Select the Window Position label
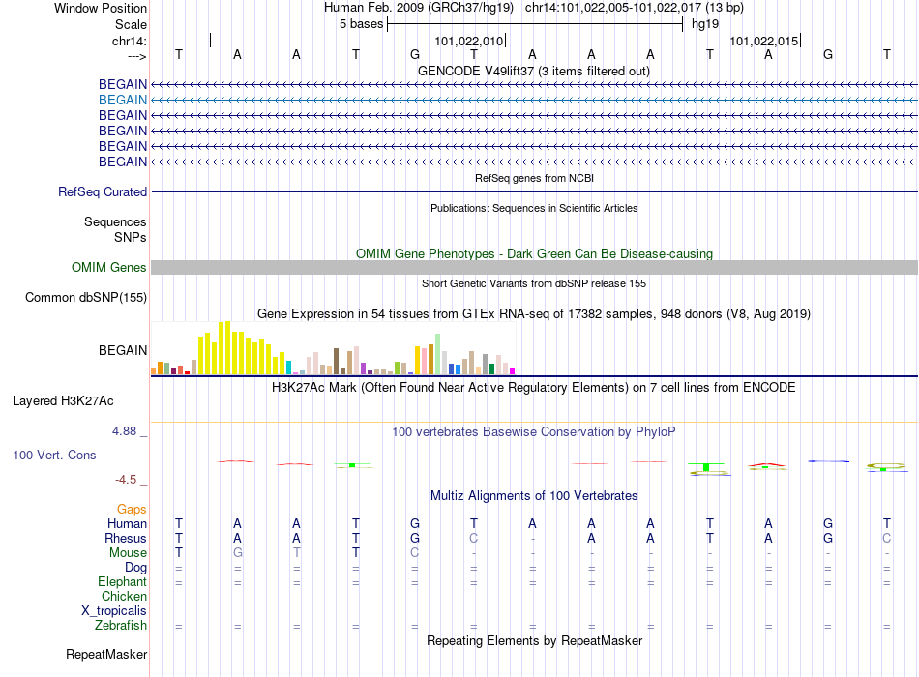Viewport: 919px width, 677px height. pos(101,8)
